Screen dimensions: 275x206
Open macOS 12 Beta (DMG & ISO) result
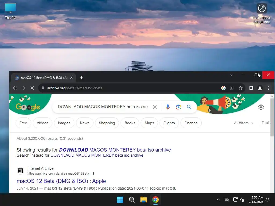pyautogui.click(x=61, y=181)
